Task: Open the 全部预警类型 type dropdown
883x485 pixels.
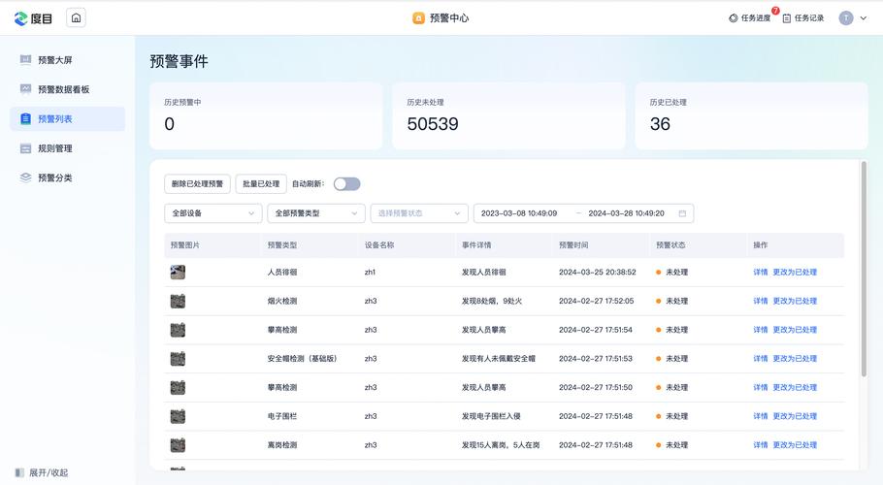Action: tap(315, 213)
